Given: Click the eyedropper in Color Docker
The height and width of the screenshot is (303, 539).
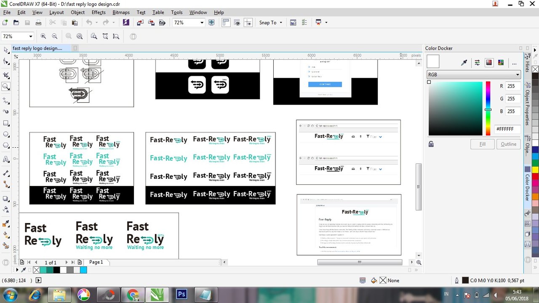Looking at the screenshot, I should [464, 63].
